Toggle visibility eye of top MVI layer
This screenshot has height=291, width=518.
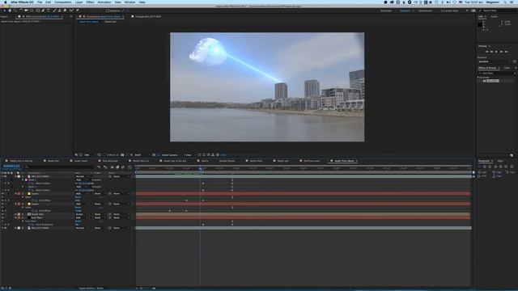pos(2,176)
